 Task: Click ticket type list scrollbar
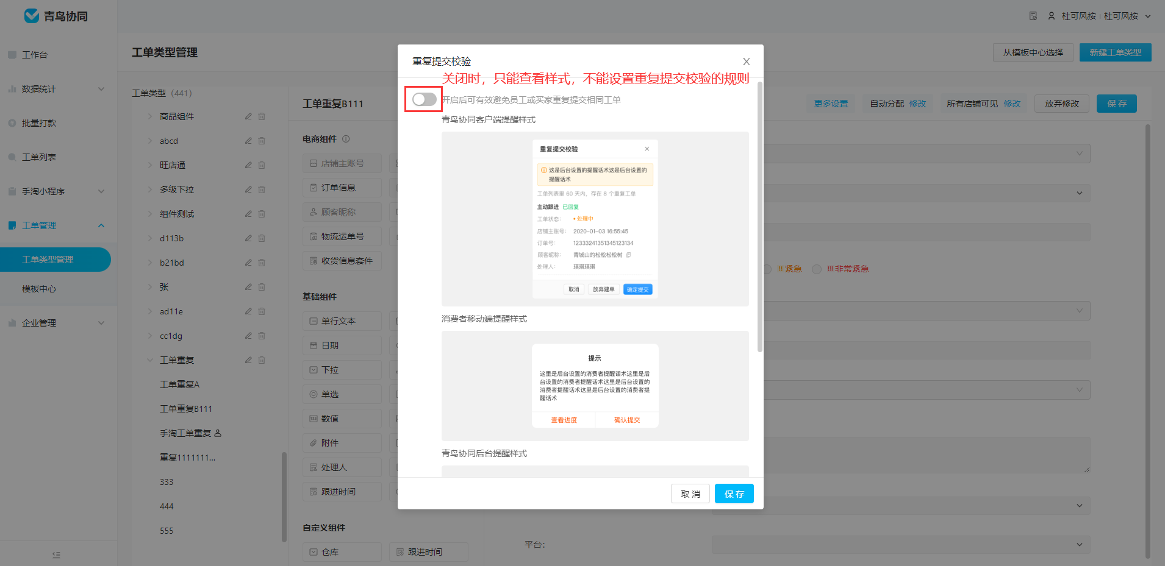click(x=284, y=497)
